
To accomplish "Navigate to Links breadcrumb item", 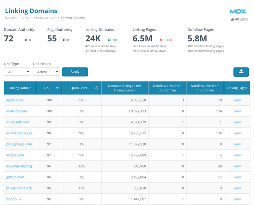I will 25,18.
